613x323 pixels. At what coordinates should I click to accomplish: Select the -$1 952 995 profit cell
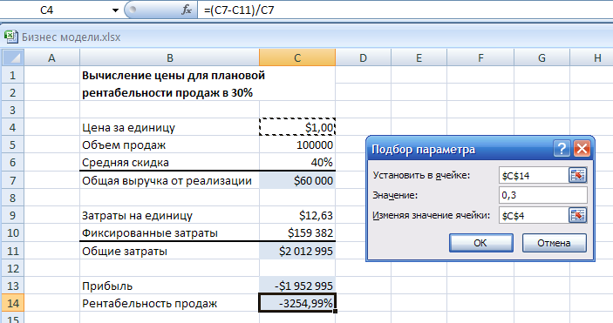click(297, 286)
